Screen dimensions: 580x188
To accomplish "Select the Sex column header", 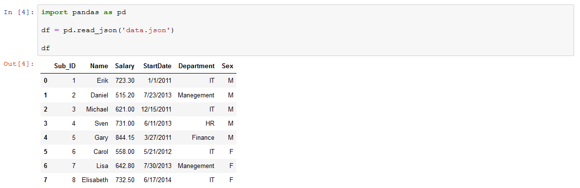I will point(228,66).
